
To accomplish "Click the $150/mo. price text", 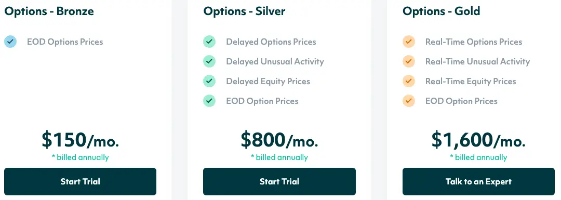I will (x=80, y=140).
